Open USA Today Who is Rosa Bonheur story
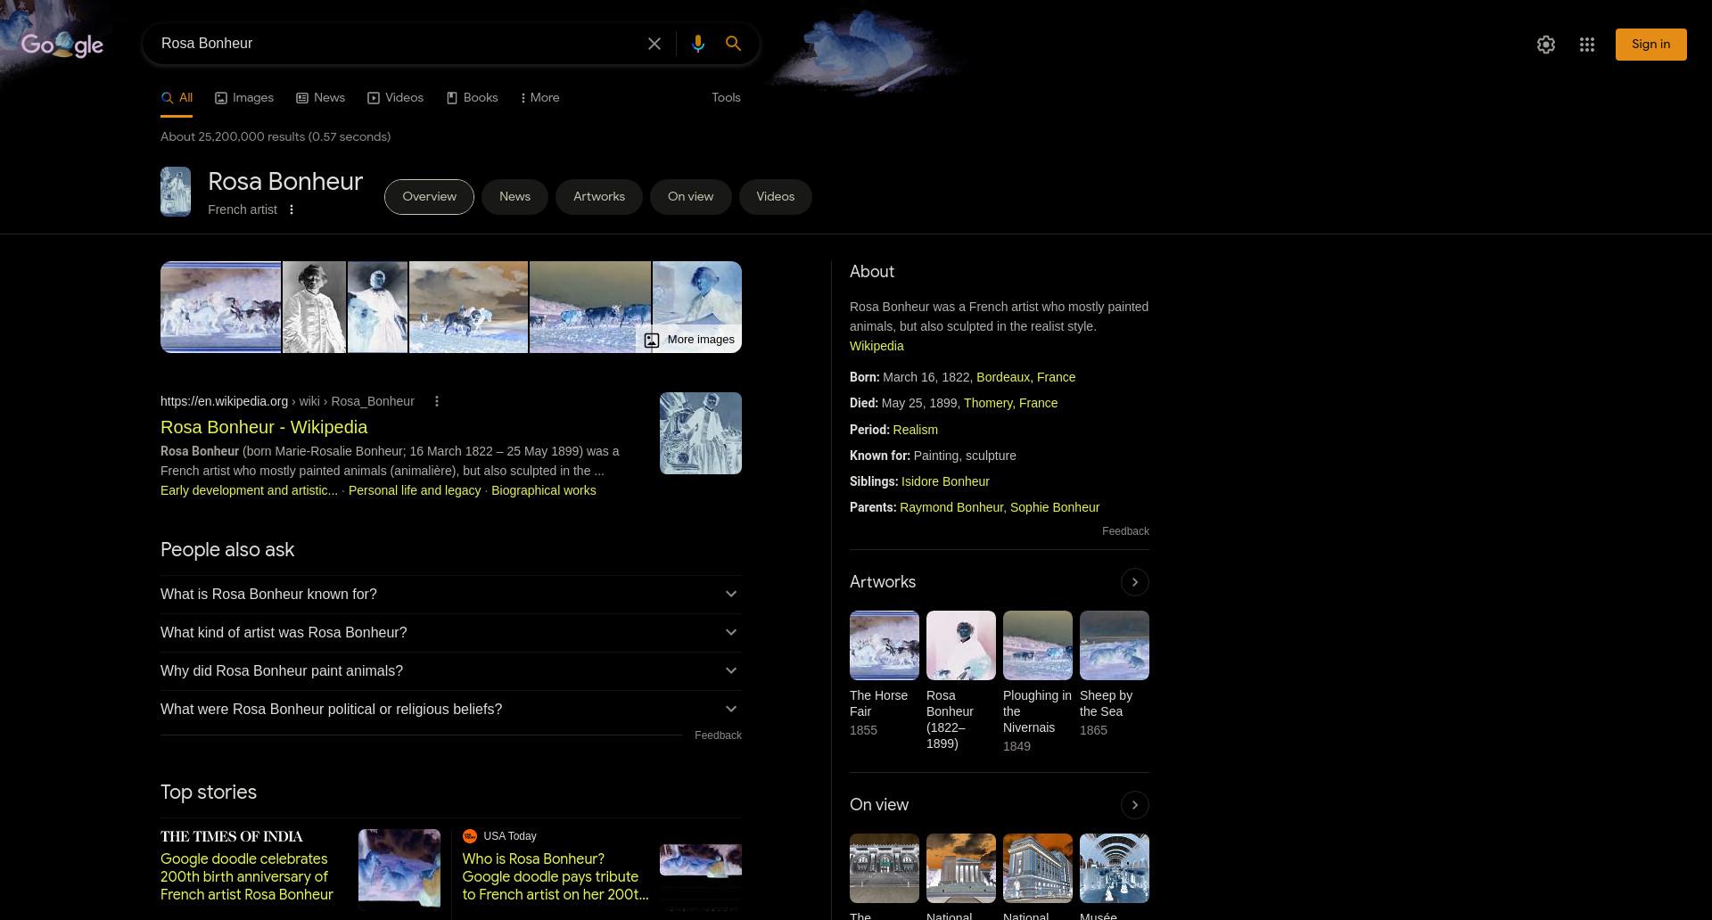This screenshot has width=1712, height=920. [x=556, y=877]
